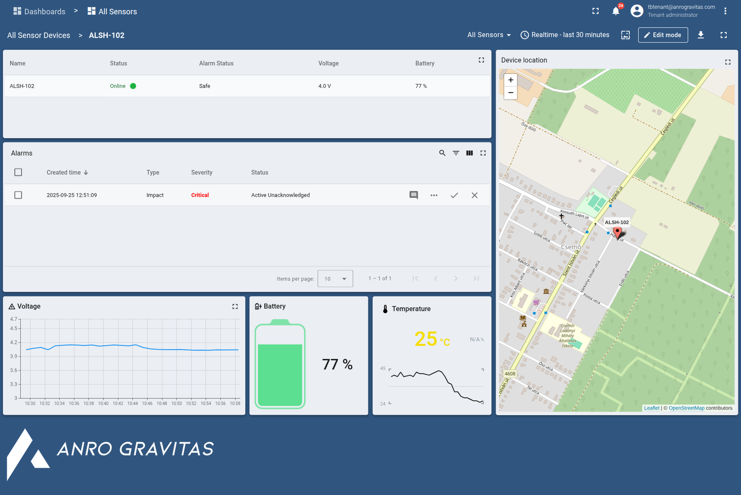Open the alarm filter icon
The image size is (741, 495).
[456, 153]
